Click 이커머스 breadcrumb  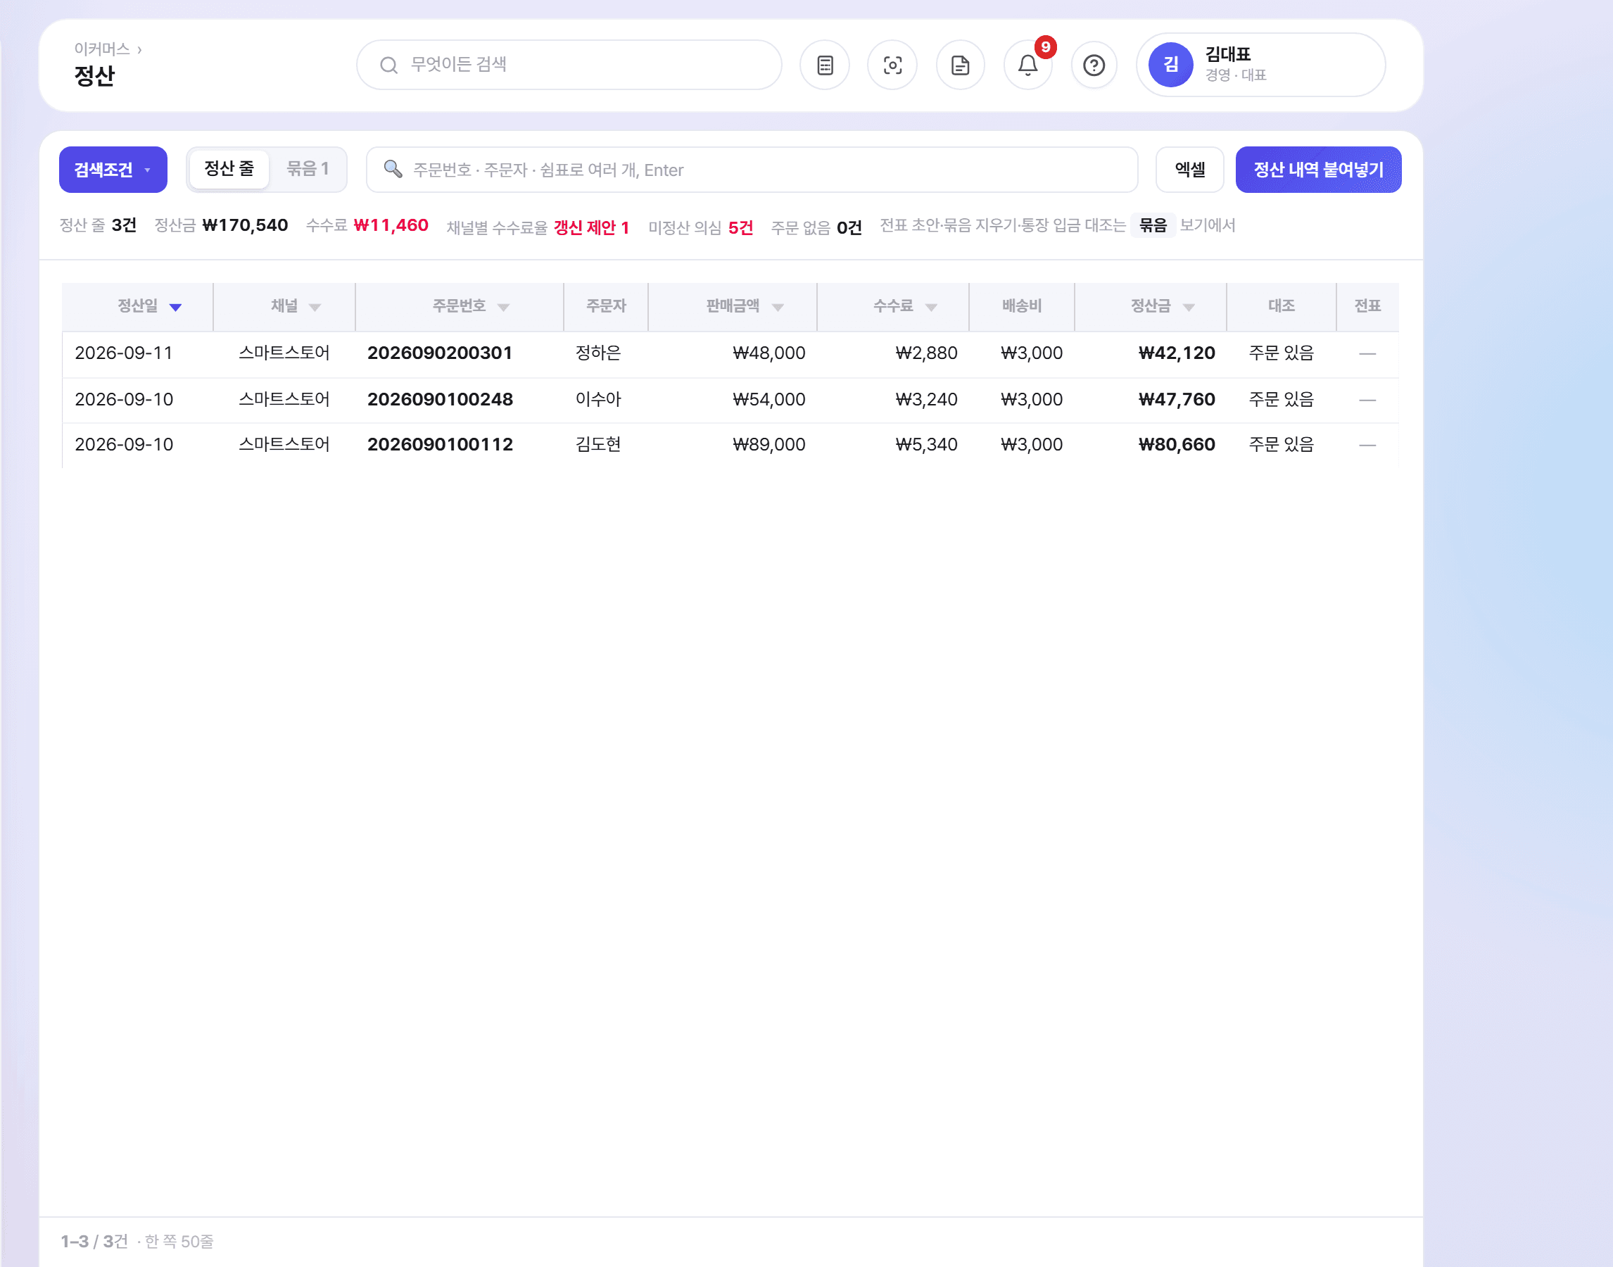[102, 49]
